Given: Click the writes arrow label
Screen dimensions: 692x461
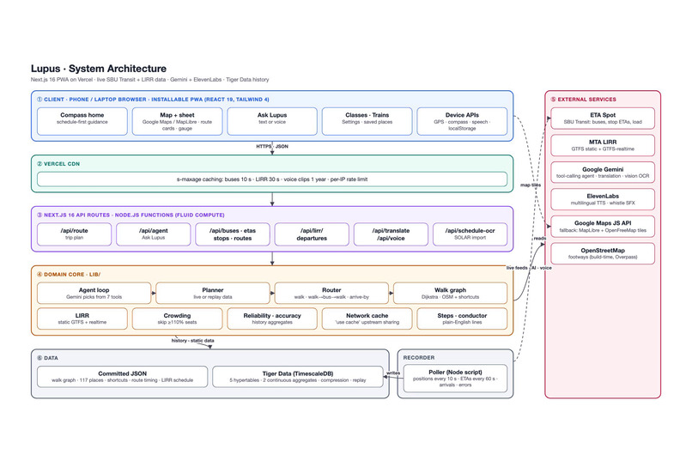Looking at the screenshot, I should [392, 373].
